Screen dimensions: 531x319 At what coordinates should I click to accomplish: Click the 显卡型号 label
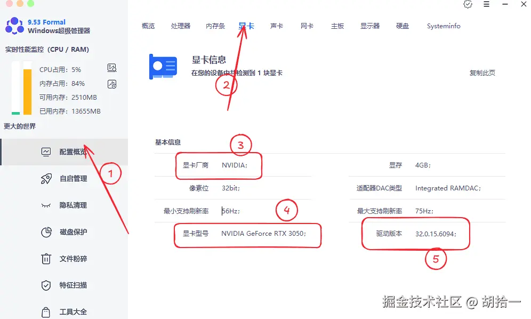(x=196, y=234)
